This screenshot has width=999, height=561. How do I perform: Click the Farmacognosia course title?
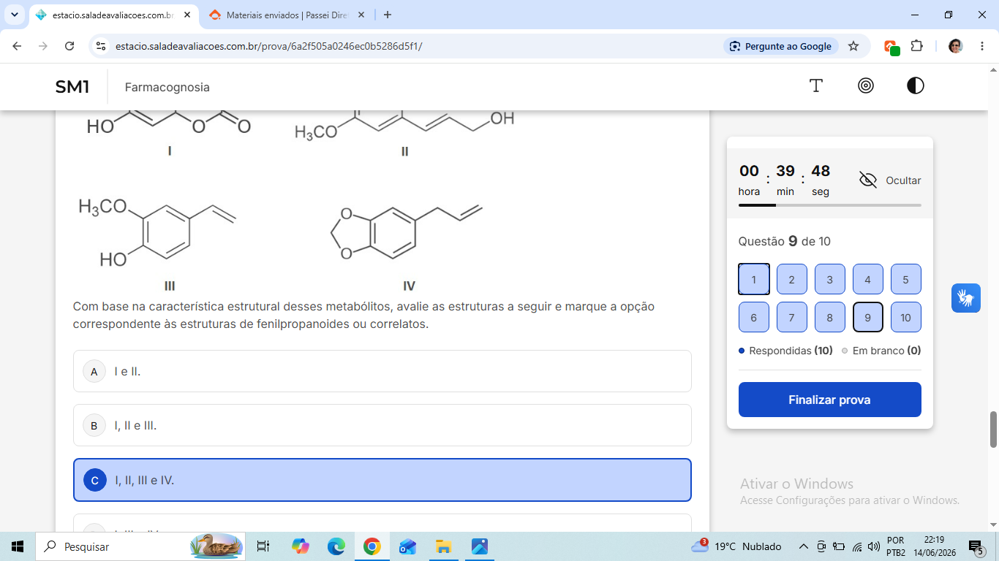click(167, 87)
